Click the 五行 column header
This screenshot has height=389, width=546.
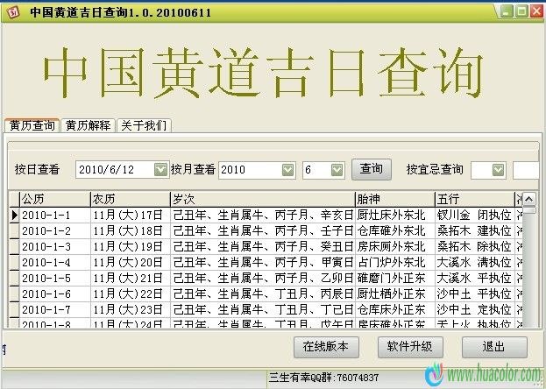point(475,199)
